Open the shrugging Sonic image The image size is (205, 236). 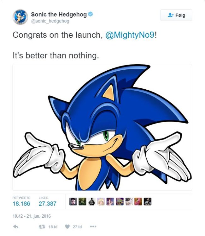coord(102,127)
